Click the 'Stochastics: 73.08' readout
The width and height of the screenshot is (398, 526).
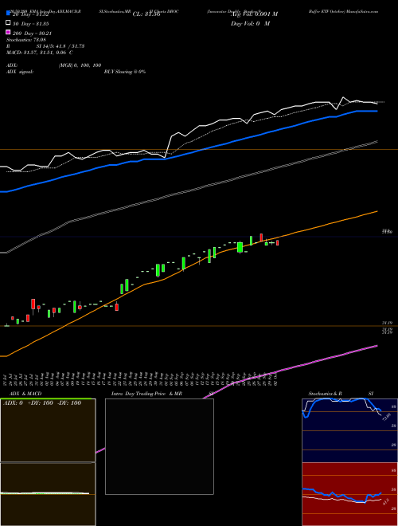[x=25, y=40]
